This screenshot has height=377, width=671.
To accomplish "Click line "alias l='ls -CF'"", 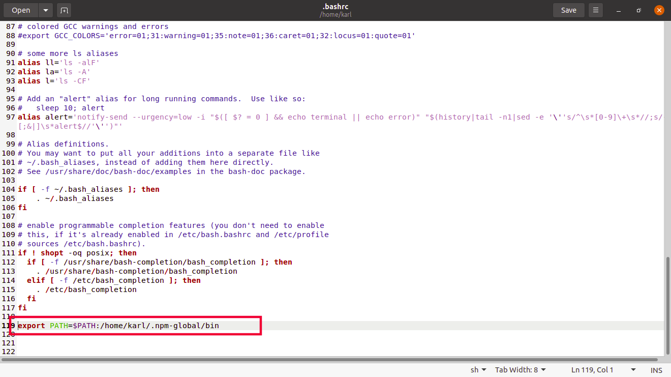I will tap(54, 81).
